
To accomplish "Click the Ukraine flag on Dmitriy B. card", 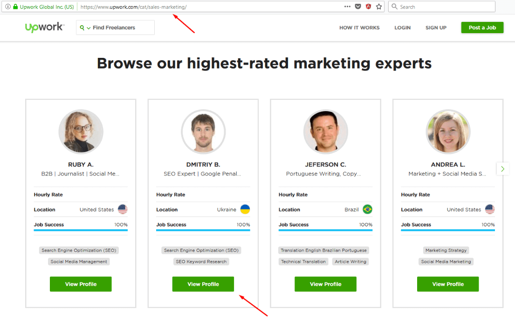I will [245, 209].
